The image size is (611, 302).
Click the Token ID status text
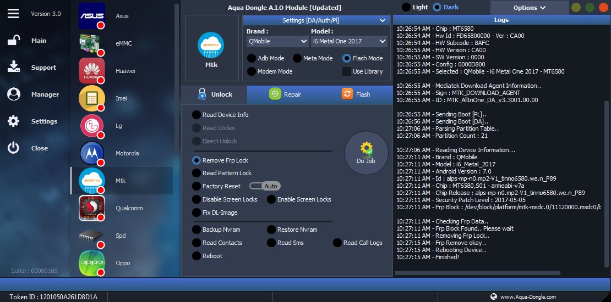click(x=53, y=297)
